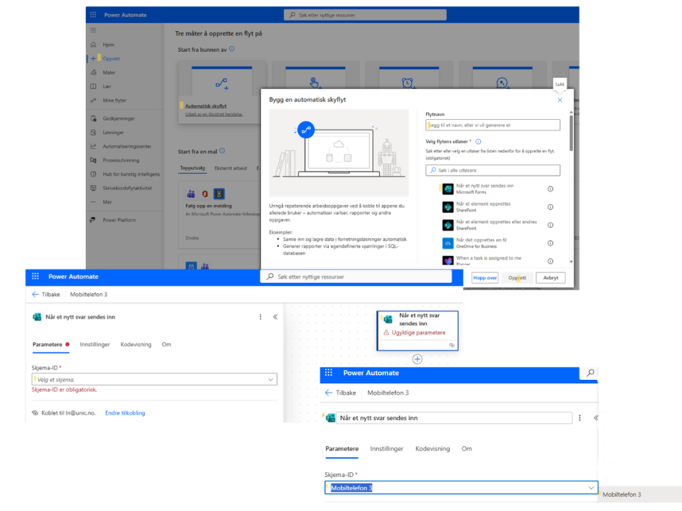Screen dimensions: 682x511
Task: Go to Hjem in the left navigation
Action: (x=108, y=45)
